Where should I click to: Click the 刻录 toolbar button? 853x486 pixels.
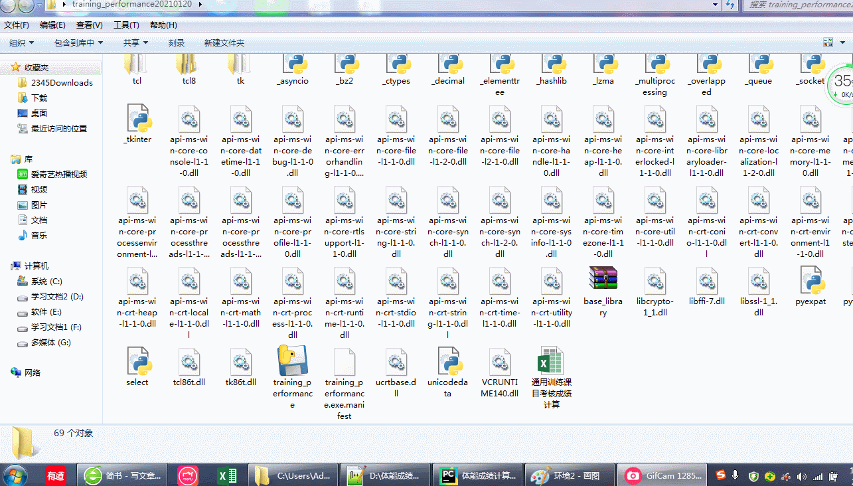click(x=177, y=42)
